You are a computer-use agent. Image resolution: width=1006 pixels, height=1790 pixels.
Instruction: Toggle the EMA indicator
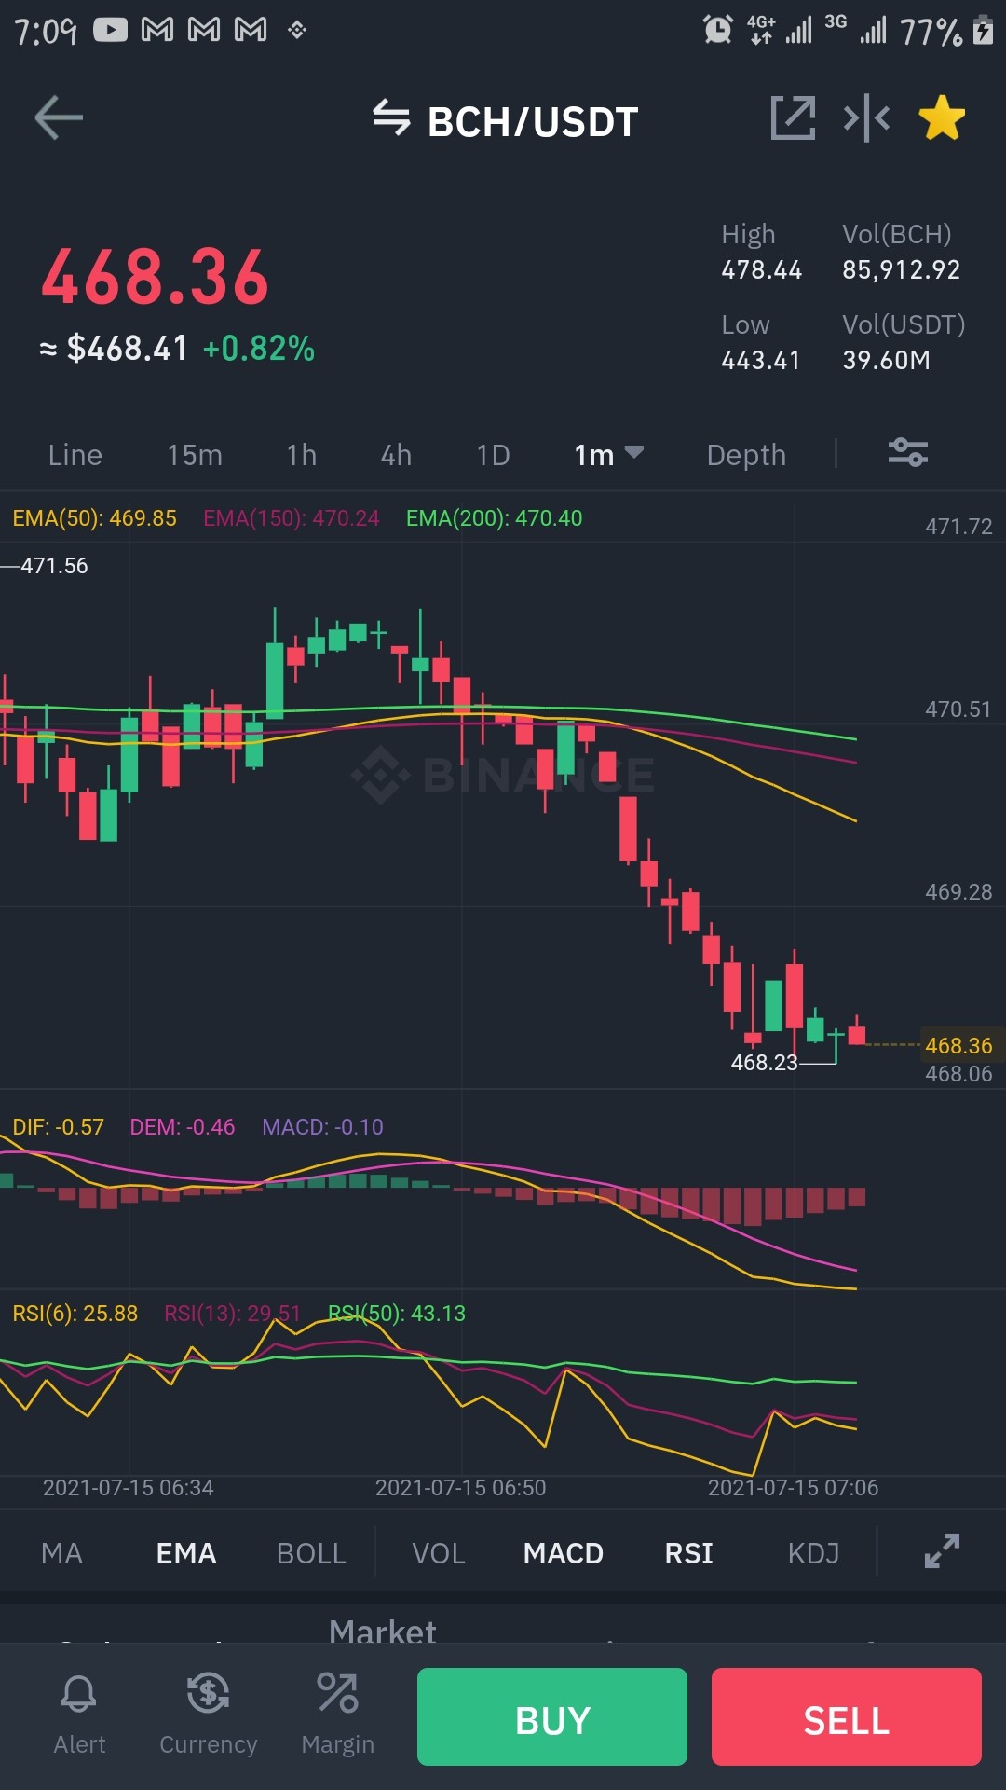186,1553
